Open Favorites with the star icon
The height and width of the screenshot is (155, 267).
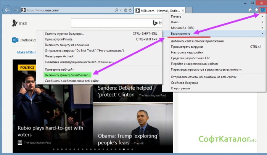coord(256,10)
